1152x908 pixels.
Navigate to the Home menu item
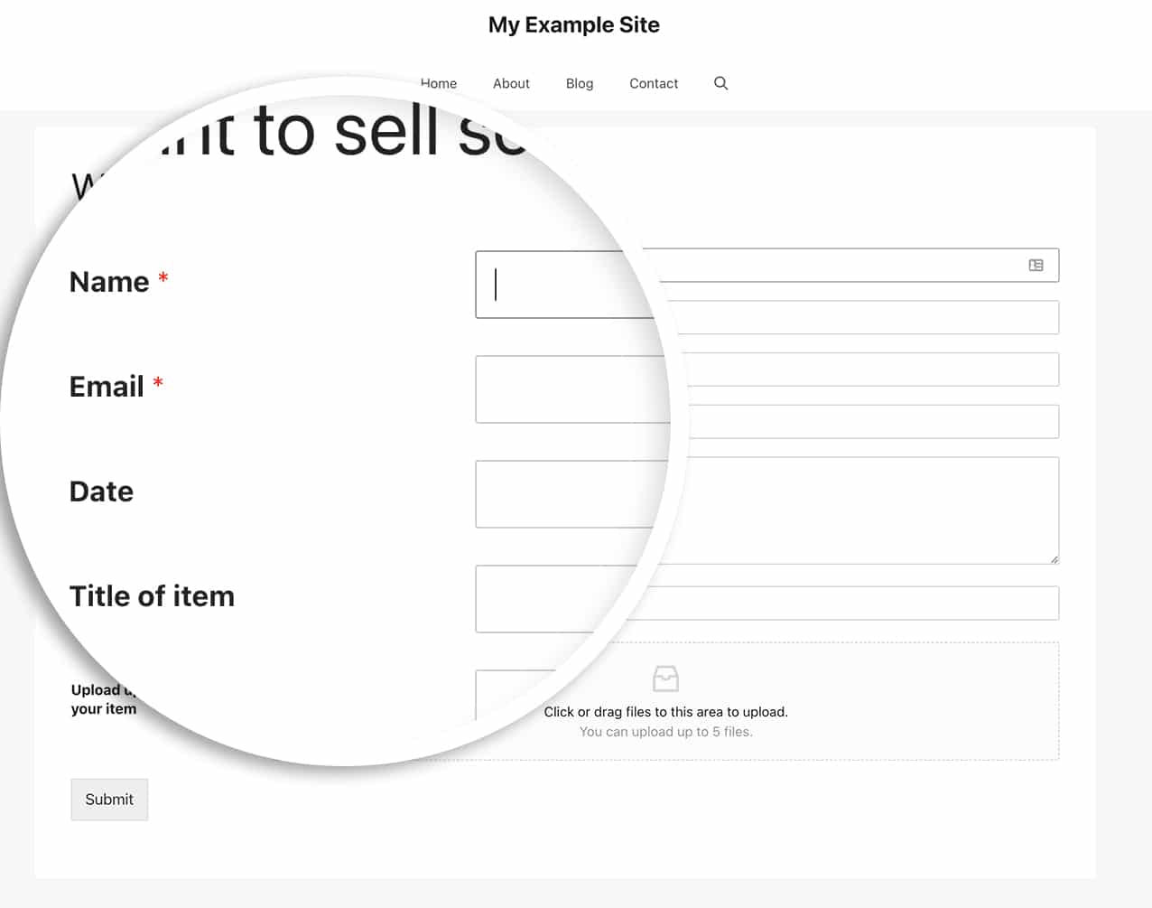439,83
